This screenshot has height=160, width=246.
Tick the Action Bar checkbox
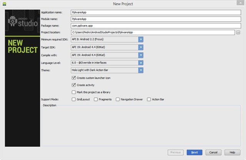click(149, 99)
